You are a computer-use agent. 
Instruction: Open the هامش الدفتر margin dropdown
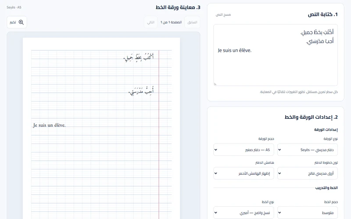coord(244,173)
